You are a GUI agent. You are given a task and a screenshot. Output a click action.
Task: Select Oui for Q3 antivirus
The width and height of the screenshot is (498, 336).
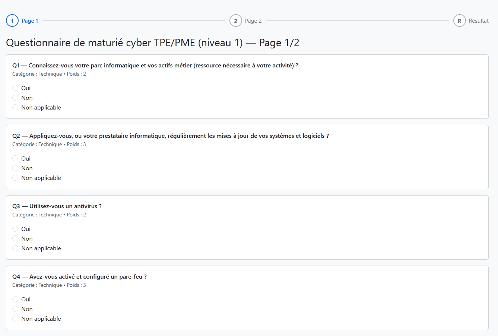15,229
